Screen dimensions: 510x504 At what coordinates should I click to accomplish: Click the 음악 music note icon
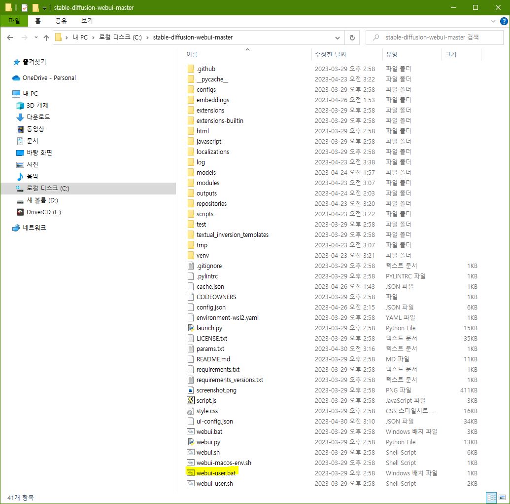20,176
